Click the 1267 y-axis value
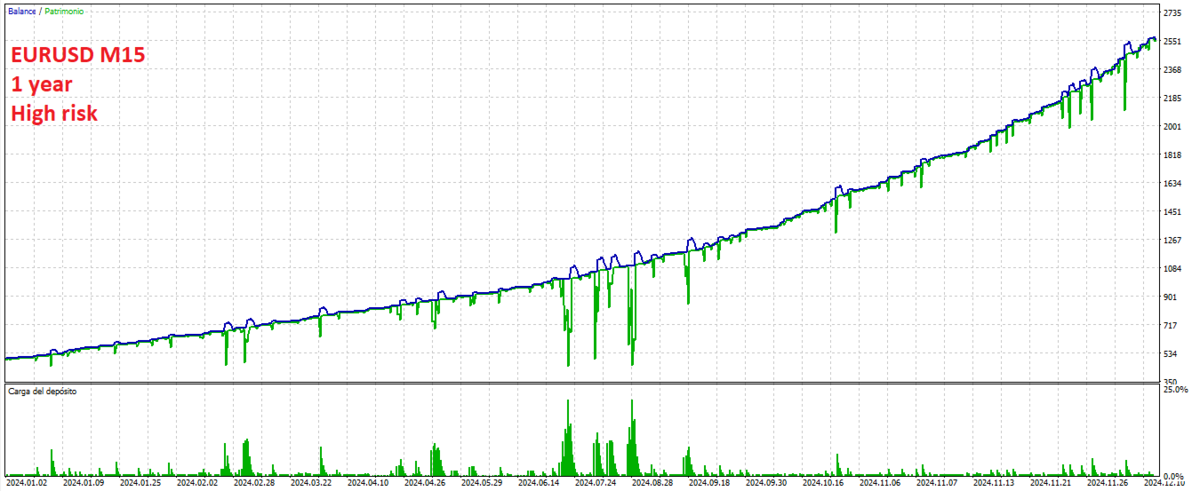Screen dimensions: 1192x491 coord(1172,240)
